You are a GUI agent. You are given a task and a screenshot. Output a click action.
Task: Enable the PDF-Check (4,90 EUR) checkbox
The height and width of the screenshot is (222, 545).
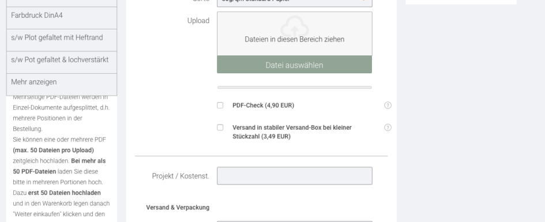220,106
